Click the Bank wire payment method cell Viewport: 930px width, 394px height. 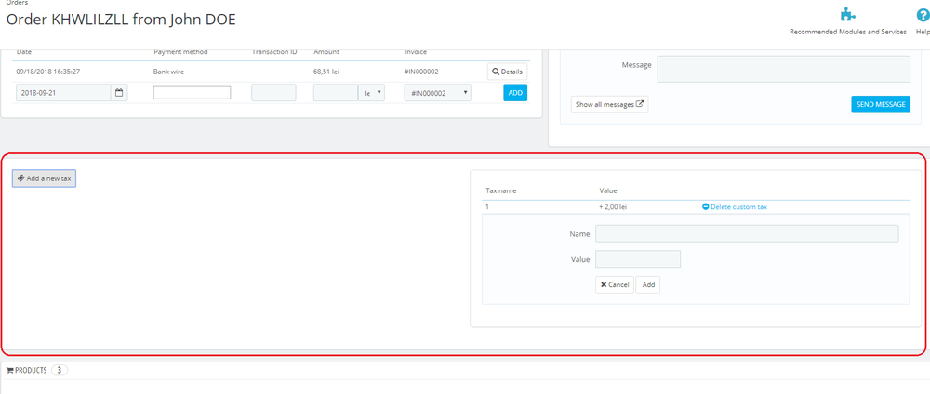[x=169, y=72]
